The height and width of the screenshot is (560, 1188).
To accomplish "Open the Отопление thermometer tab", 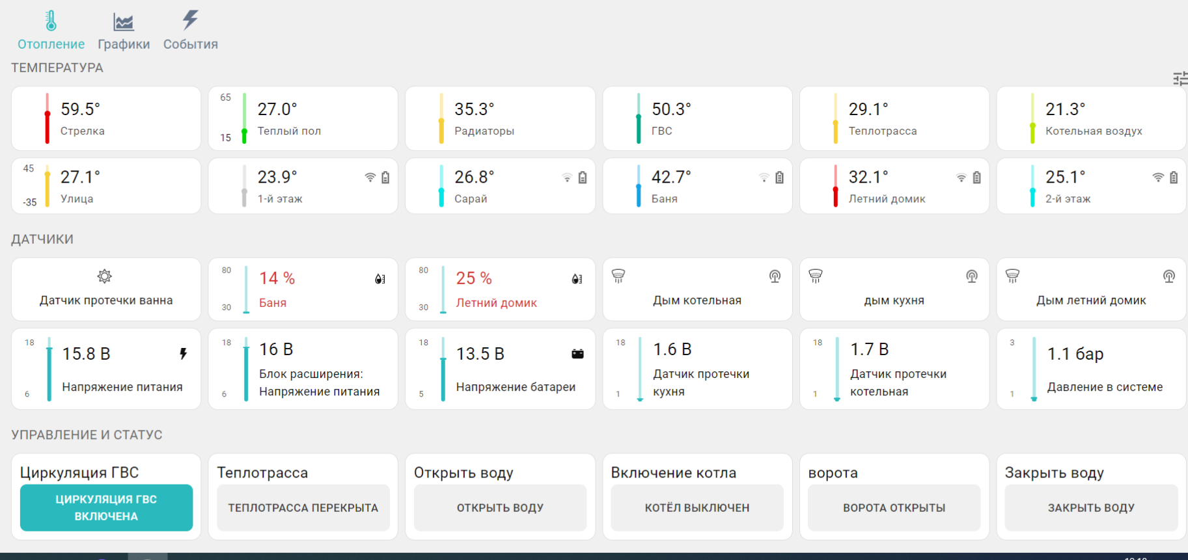I will click(51, 31).
